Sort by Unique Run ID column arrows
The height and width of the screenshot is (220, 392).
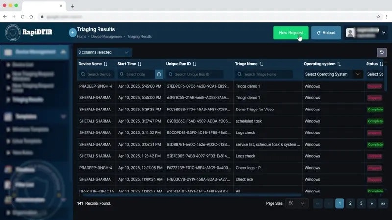[x=194, y=64]
